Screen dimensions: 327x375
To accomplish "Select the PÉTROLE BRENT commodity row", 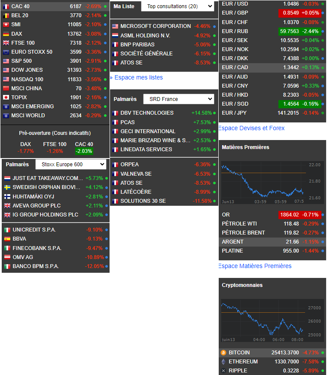I will 272,233.
